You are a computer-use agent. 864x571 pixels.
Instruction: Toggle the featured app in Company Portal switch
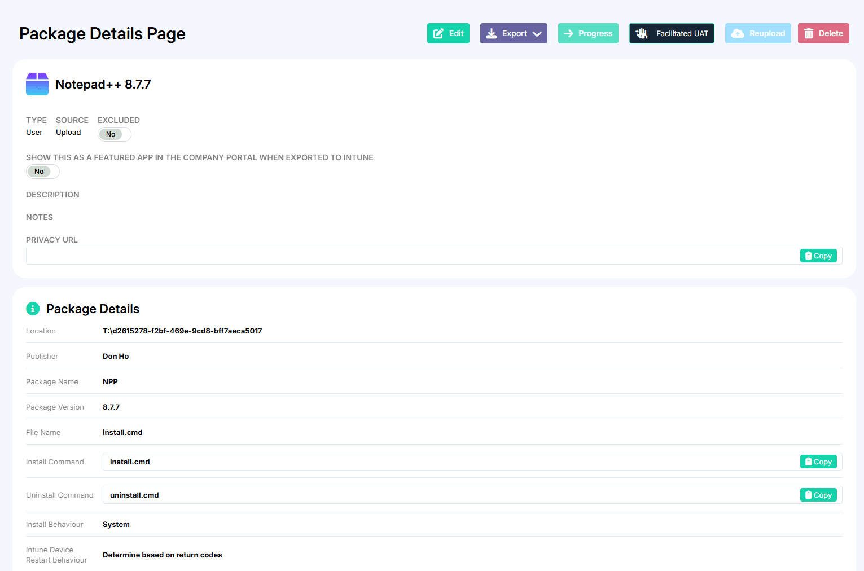coord(42,172)
